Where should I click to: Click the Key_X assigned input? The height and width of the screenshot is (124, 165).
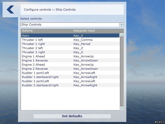tap(78, 52)
